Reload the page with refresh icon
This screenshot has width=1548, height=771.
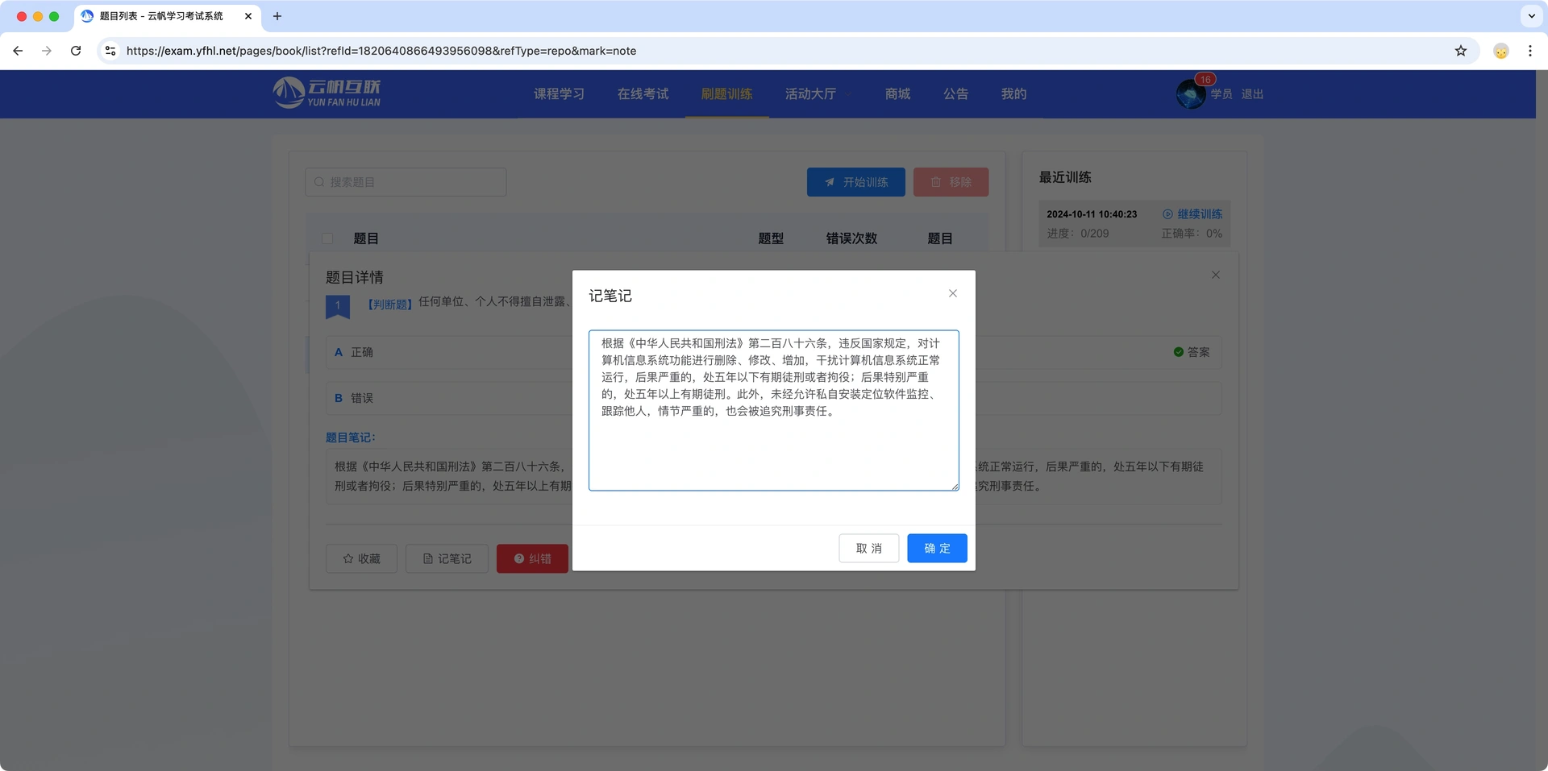[x=76, y=51]
